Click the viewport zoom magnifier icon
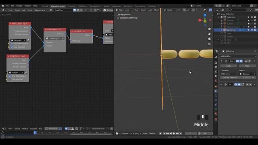 (x=209, y=29)
